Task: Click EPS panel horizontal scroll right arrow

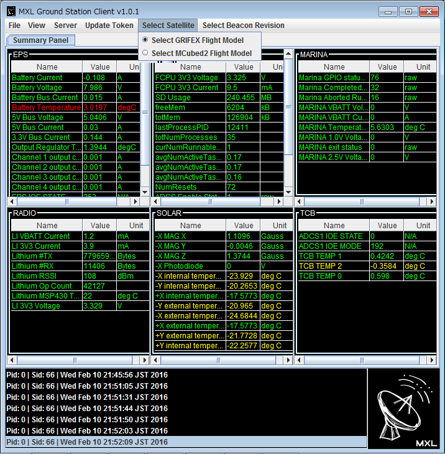Action: click(x=135, y=202)
